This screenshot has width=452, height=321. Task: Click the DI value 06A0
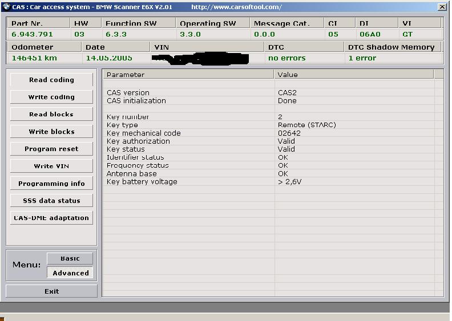click(x=370, y=34)
